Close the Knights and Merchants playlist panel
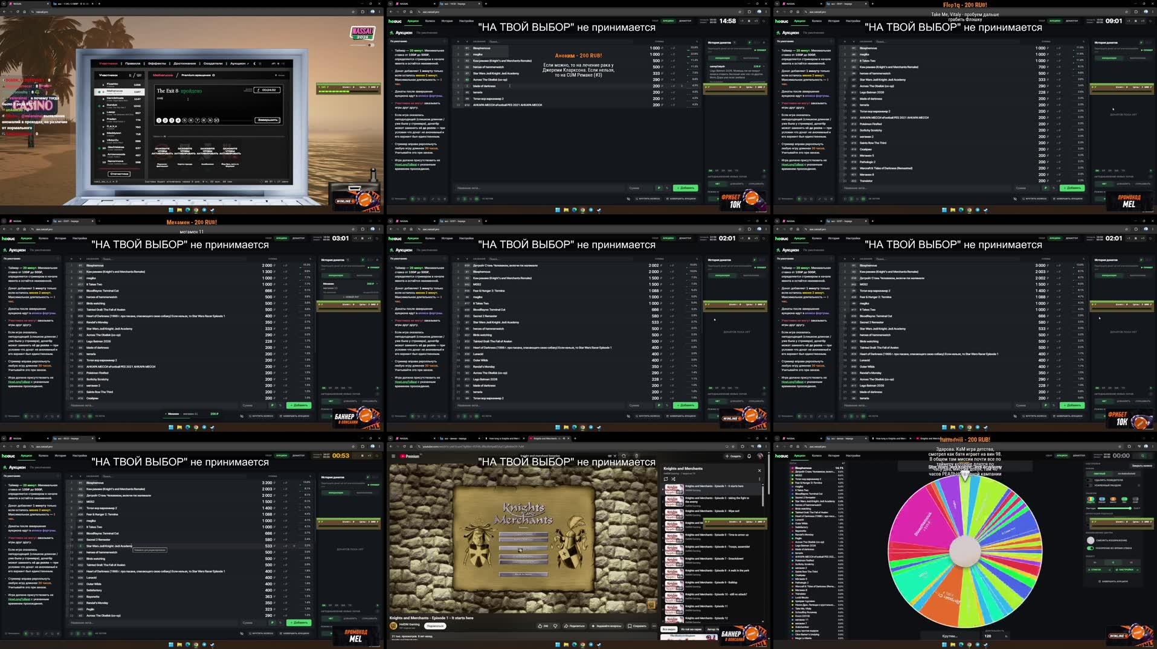The image size is (1157, 649). pos(759,470)
